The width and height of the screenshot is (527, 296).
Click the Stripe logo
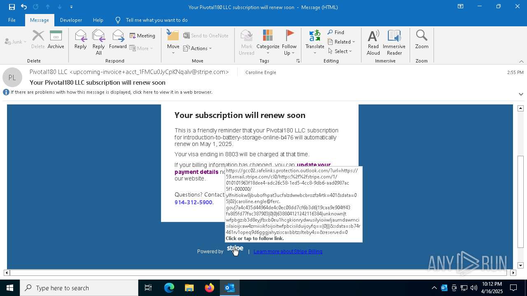(235, 249)
